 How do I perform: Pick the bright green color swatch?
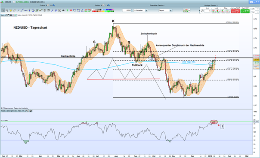pos(108,12)
